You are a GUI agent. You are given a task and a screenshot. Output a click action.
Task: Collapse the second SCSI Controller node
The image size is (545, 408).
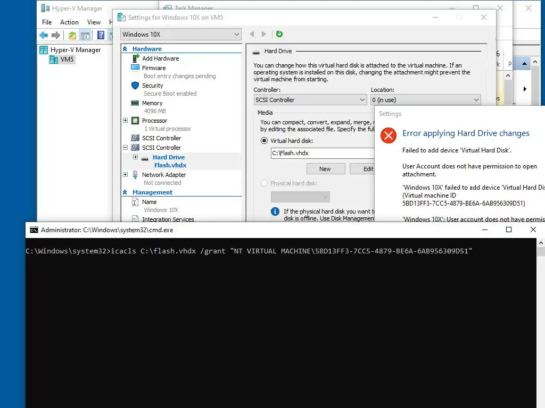[x=126, y=148]
